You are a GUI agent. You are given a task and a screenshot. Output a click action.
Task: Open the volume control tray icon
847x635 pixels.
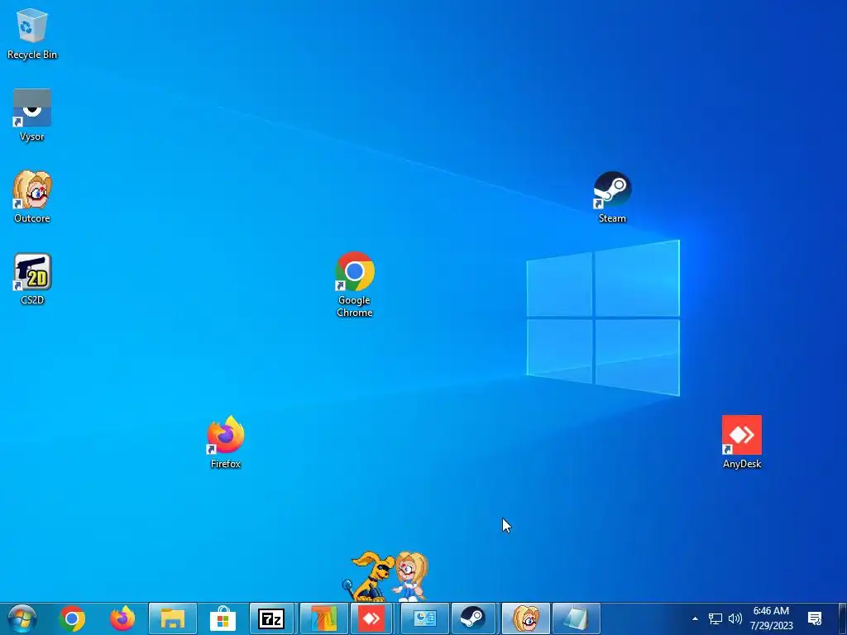click(735, 618)
